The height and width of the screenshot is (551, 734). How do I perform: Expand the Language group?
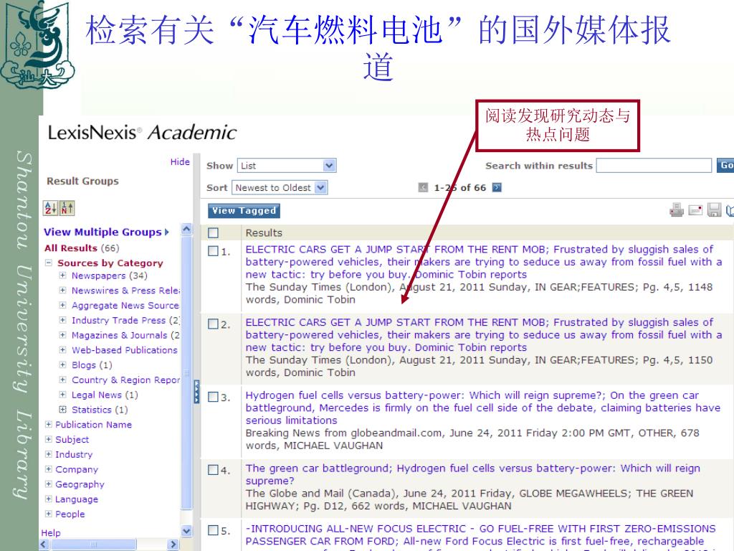click(48, 499)
